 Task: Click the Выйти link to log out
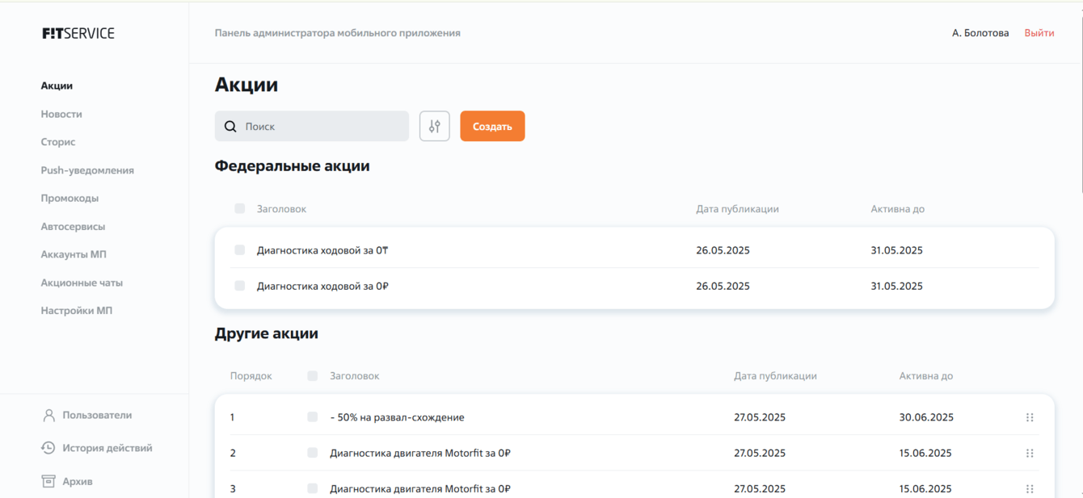click(1039, 32)
